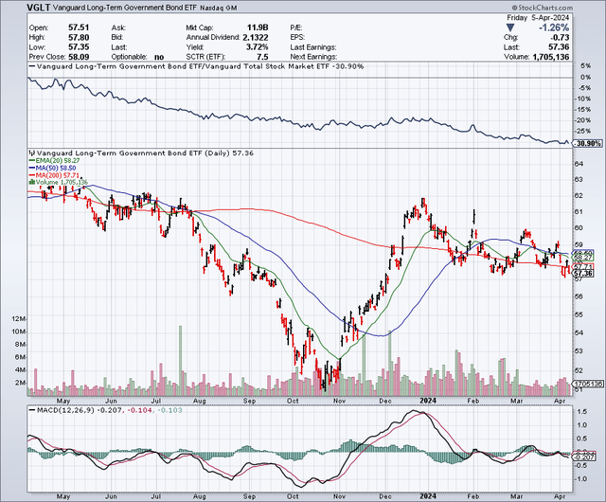
Task: Click the Prev Close value 58.09
Action: coord(79,57)
